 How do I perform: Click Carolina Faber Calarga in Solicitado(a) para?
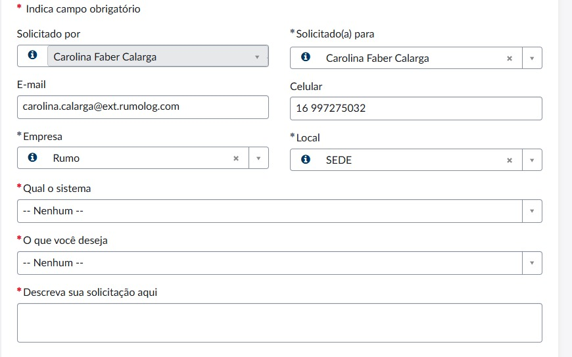click(377, 59)
